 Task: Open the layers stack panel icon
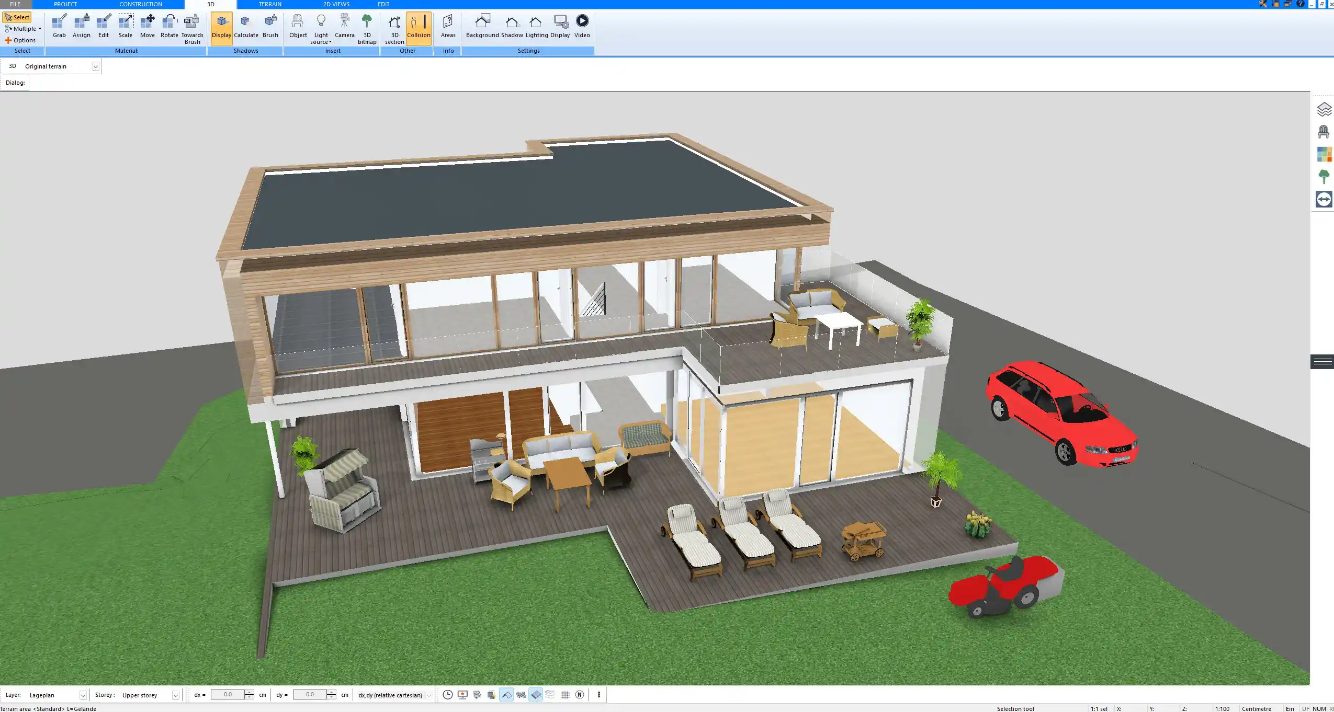1324,109
